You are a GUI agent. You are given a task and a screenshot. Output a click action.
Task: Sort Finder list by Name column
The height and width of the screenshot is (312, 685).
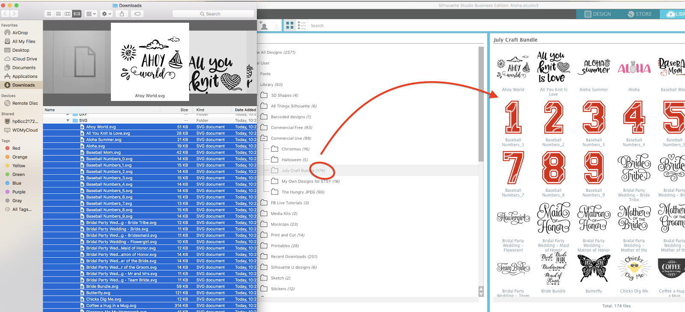coord(101,110)
